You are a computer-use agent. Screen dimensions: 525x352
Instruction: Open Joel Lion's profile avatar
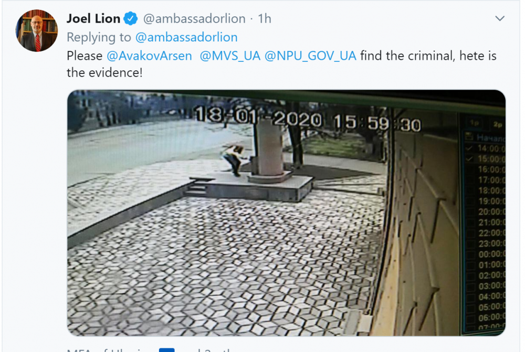point(37,31)
